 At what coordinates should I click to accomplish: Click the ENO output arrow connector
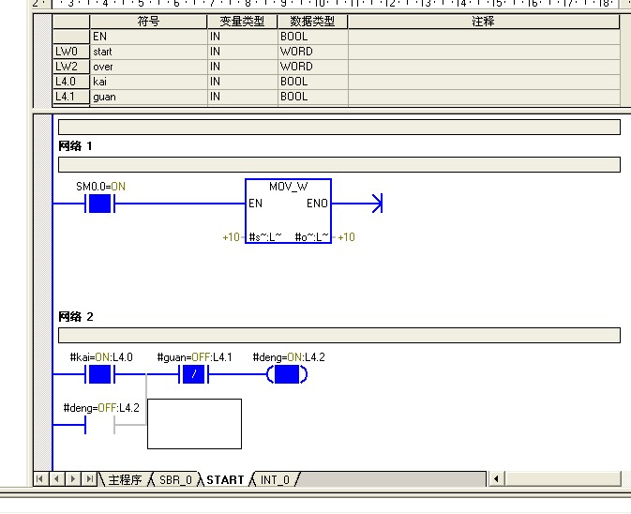pyautogui.click(x=377, y=204)
